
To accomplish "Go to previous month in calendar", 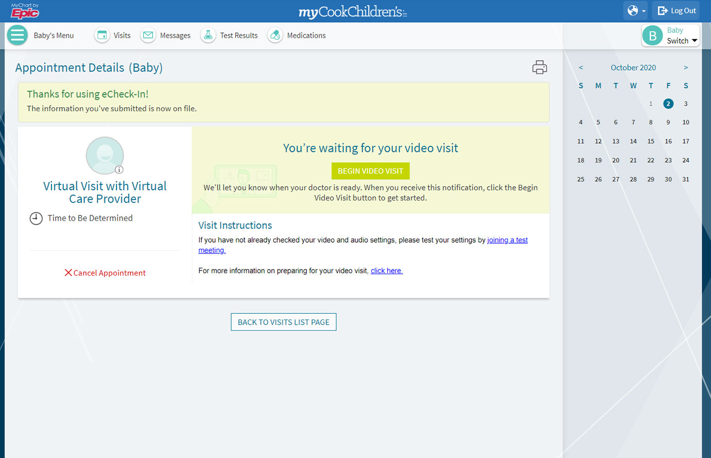I will tap(581, 67).
